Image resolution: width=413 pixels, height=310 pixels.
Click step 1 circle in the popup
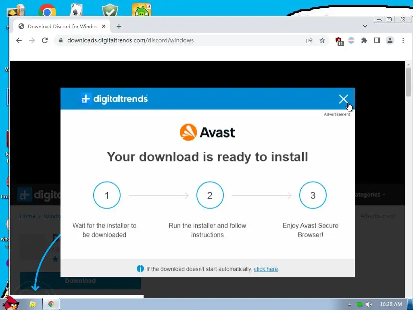tap(106, 195)
